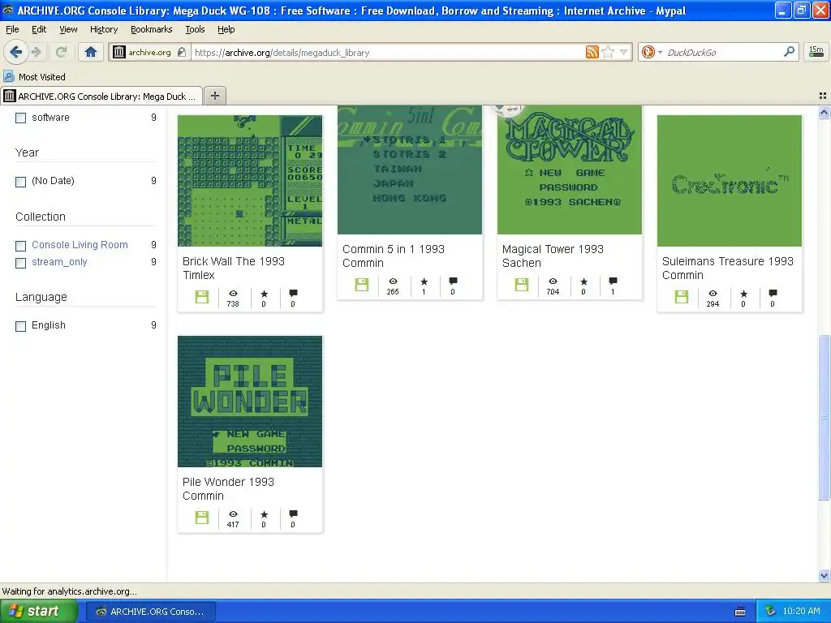Click the page scrollbar up arrow
Screen dimensions: 831x623
point(824,112)
